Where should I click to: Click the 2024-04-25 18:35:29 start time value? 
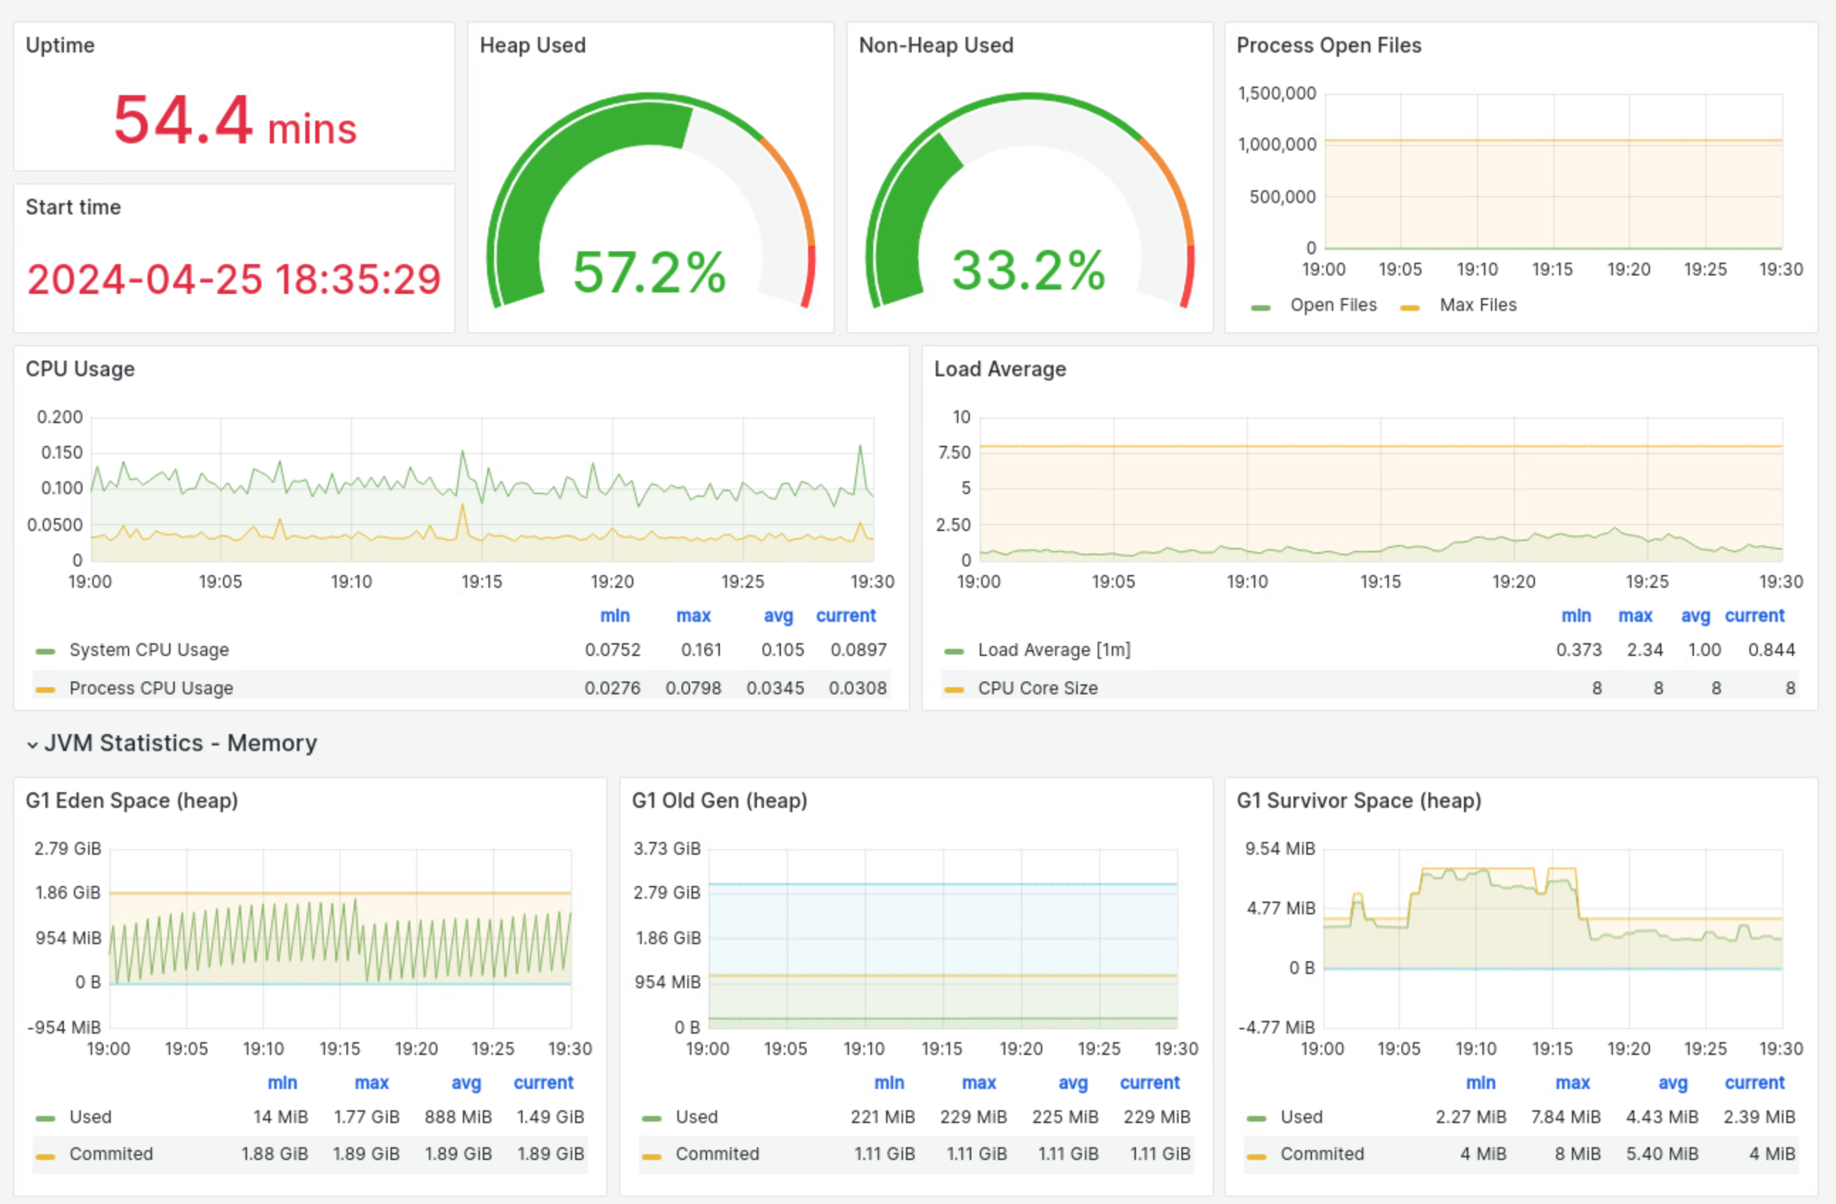234,279
